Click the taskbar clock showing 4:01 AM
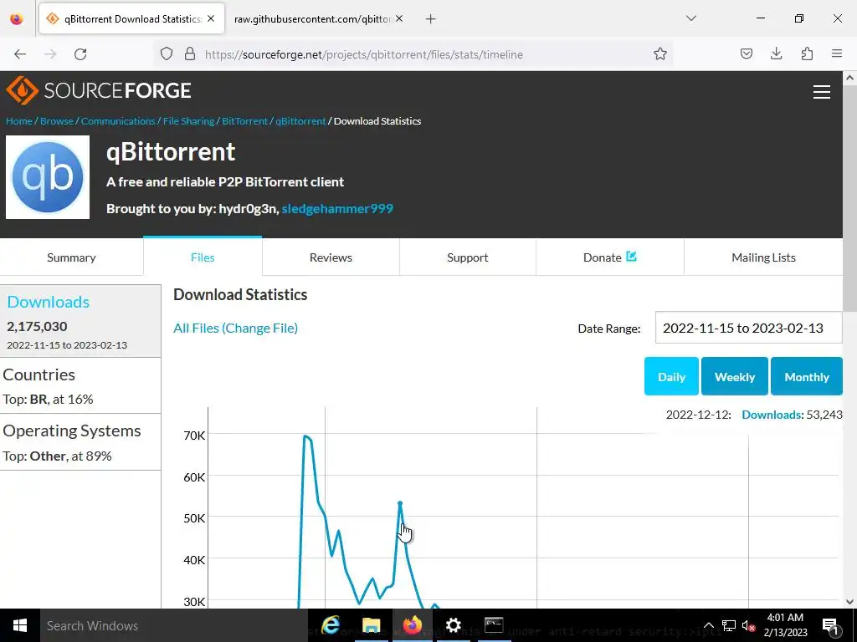The height and width of the screenshot is (642, 857). click(785, 625)
